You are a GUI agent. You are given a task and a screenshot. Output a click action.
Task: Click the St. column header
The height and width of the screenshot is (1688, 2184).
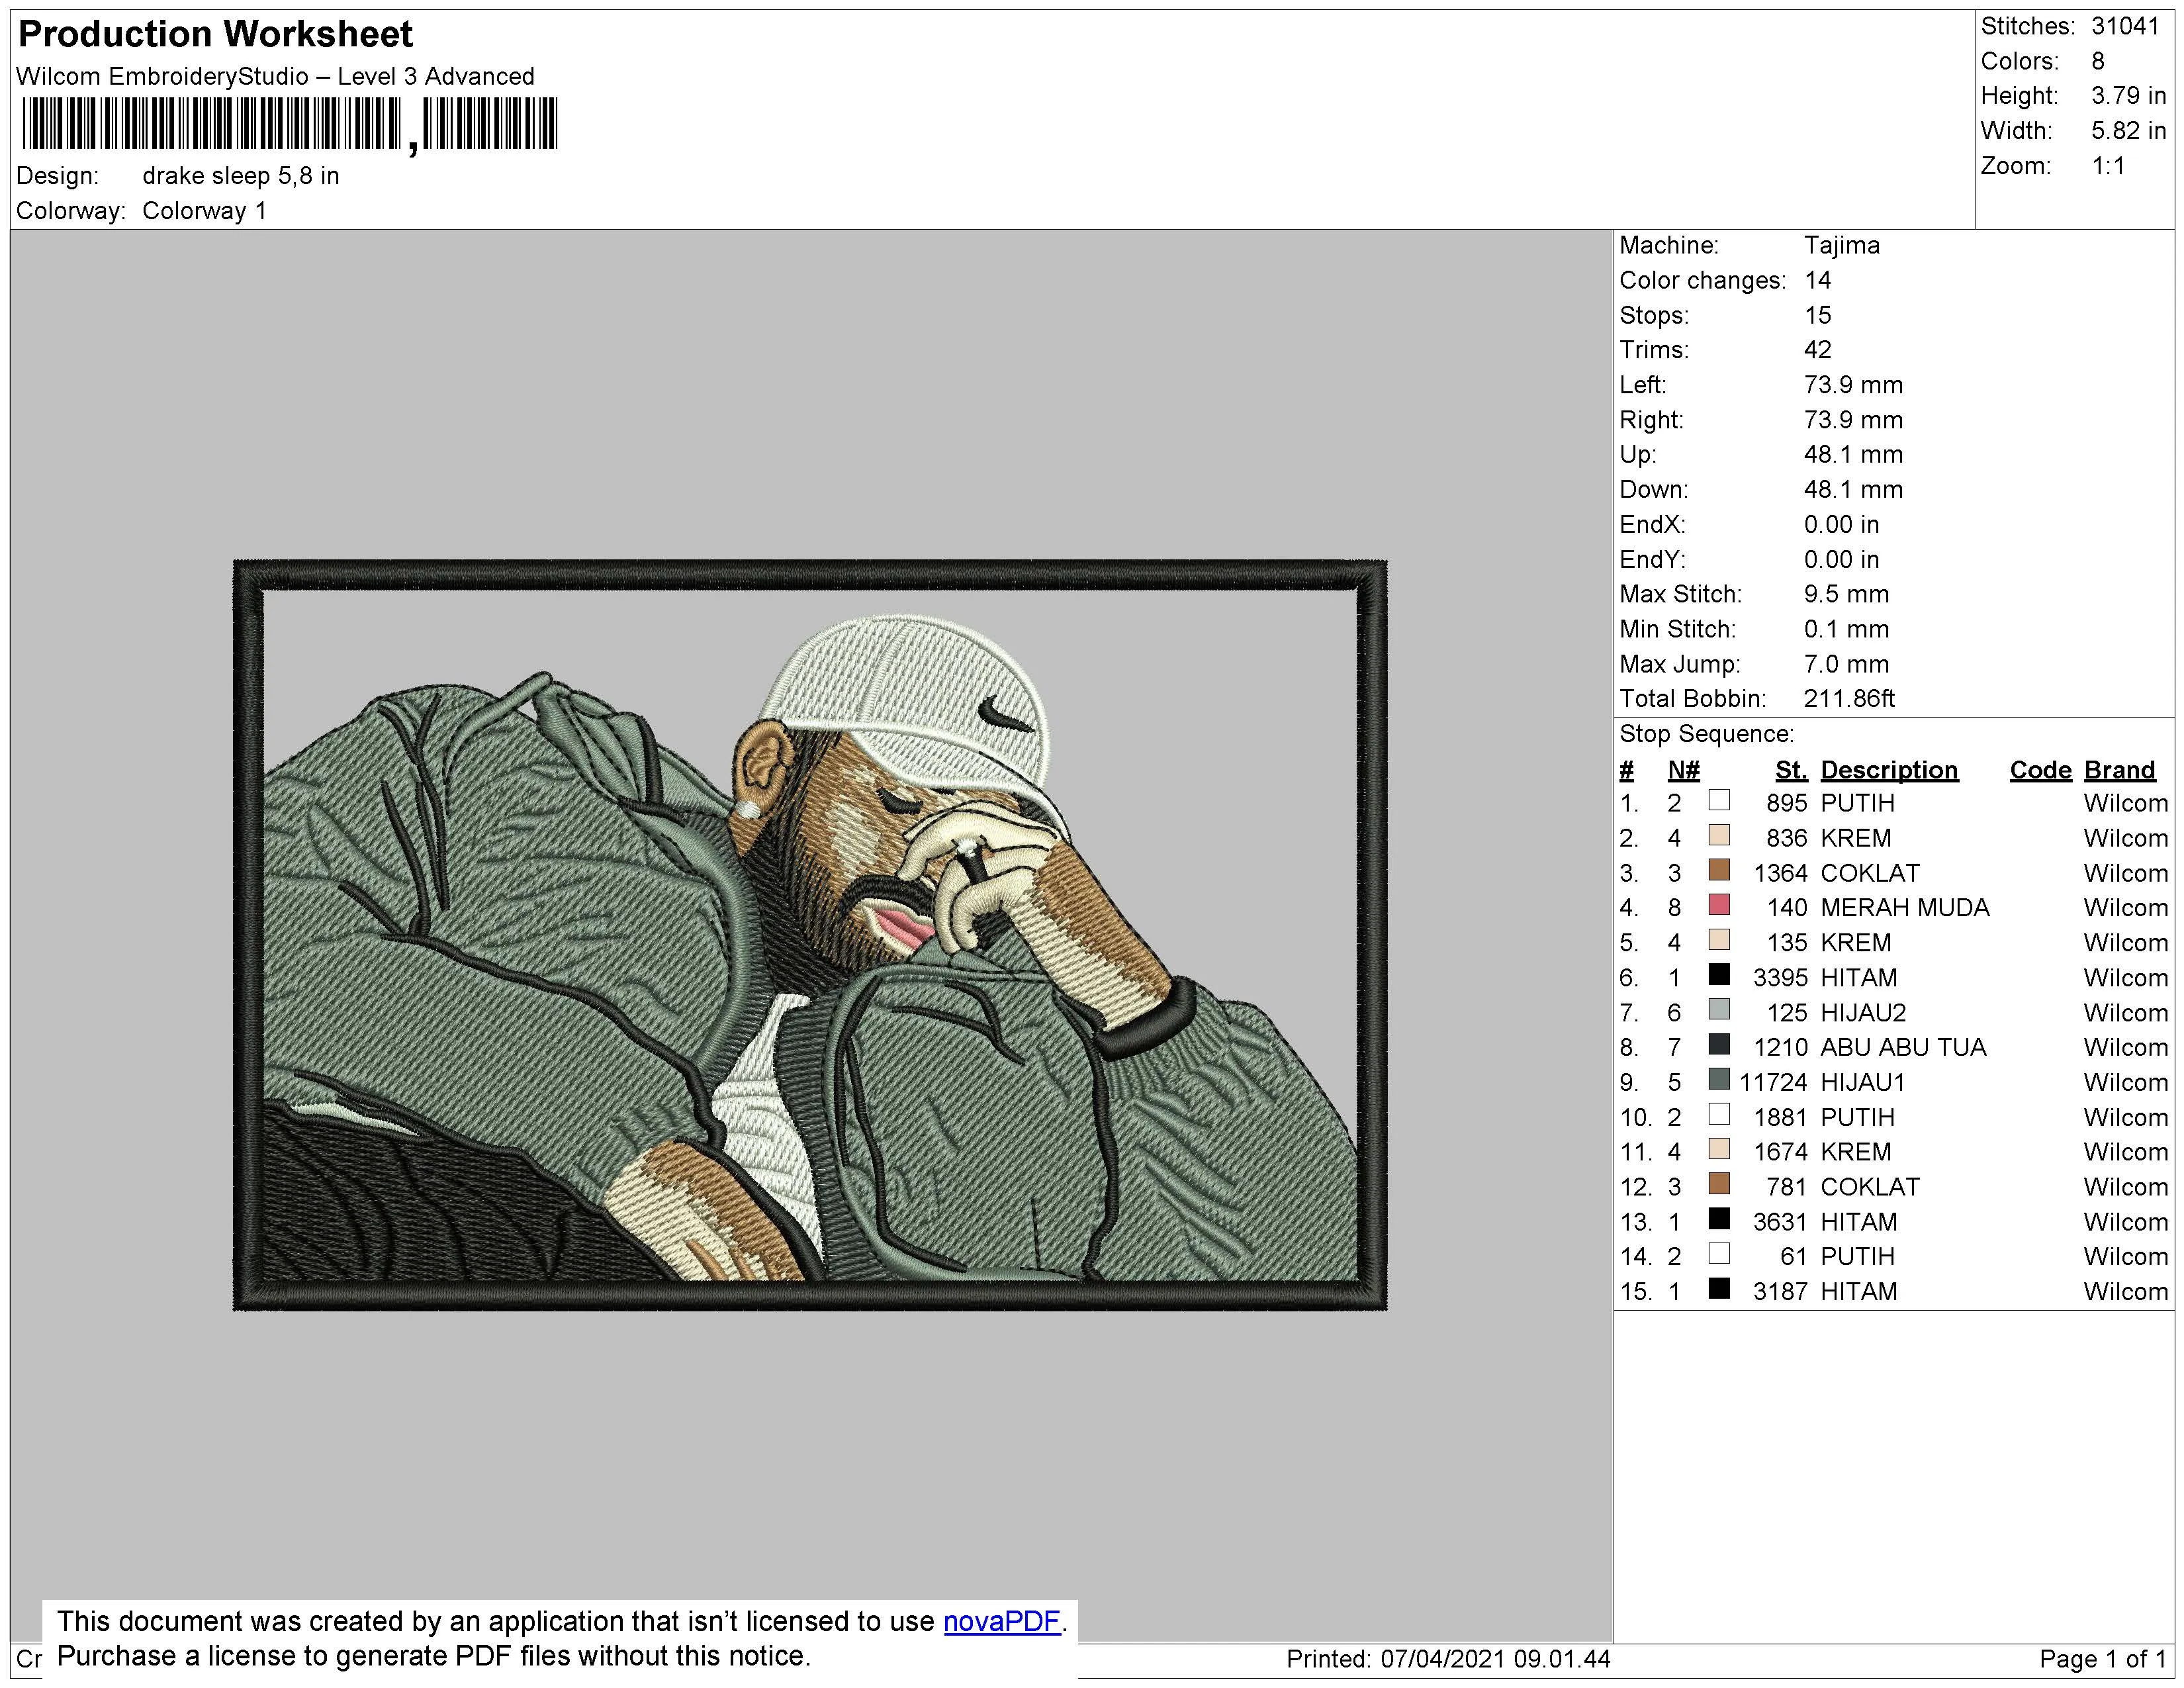(1791, 770)
